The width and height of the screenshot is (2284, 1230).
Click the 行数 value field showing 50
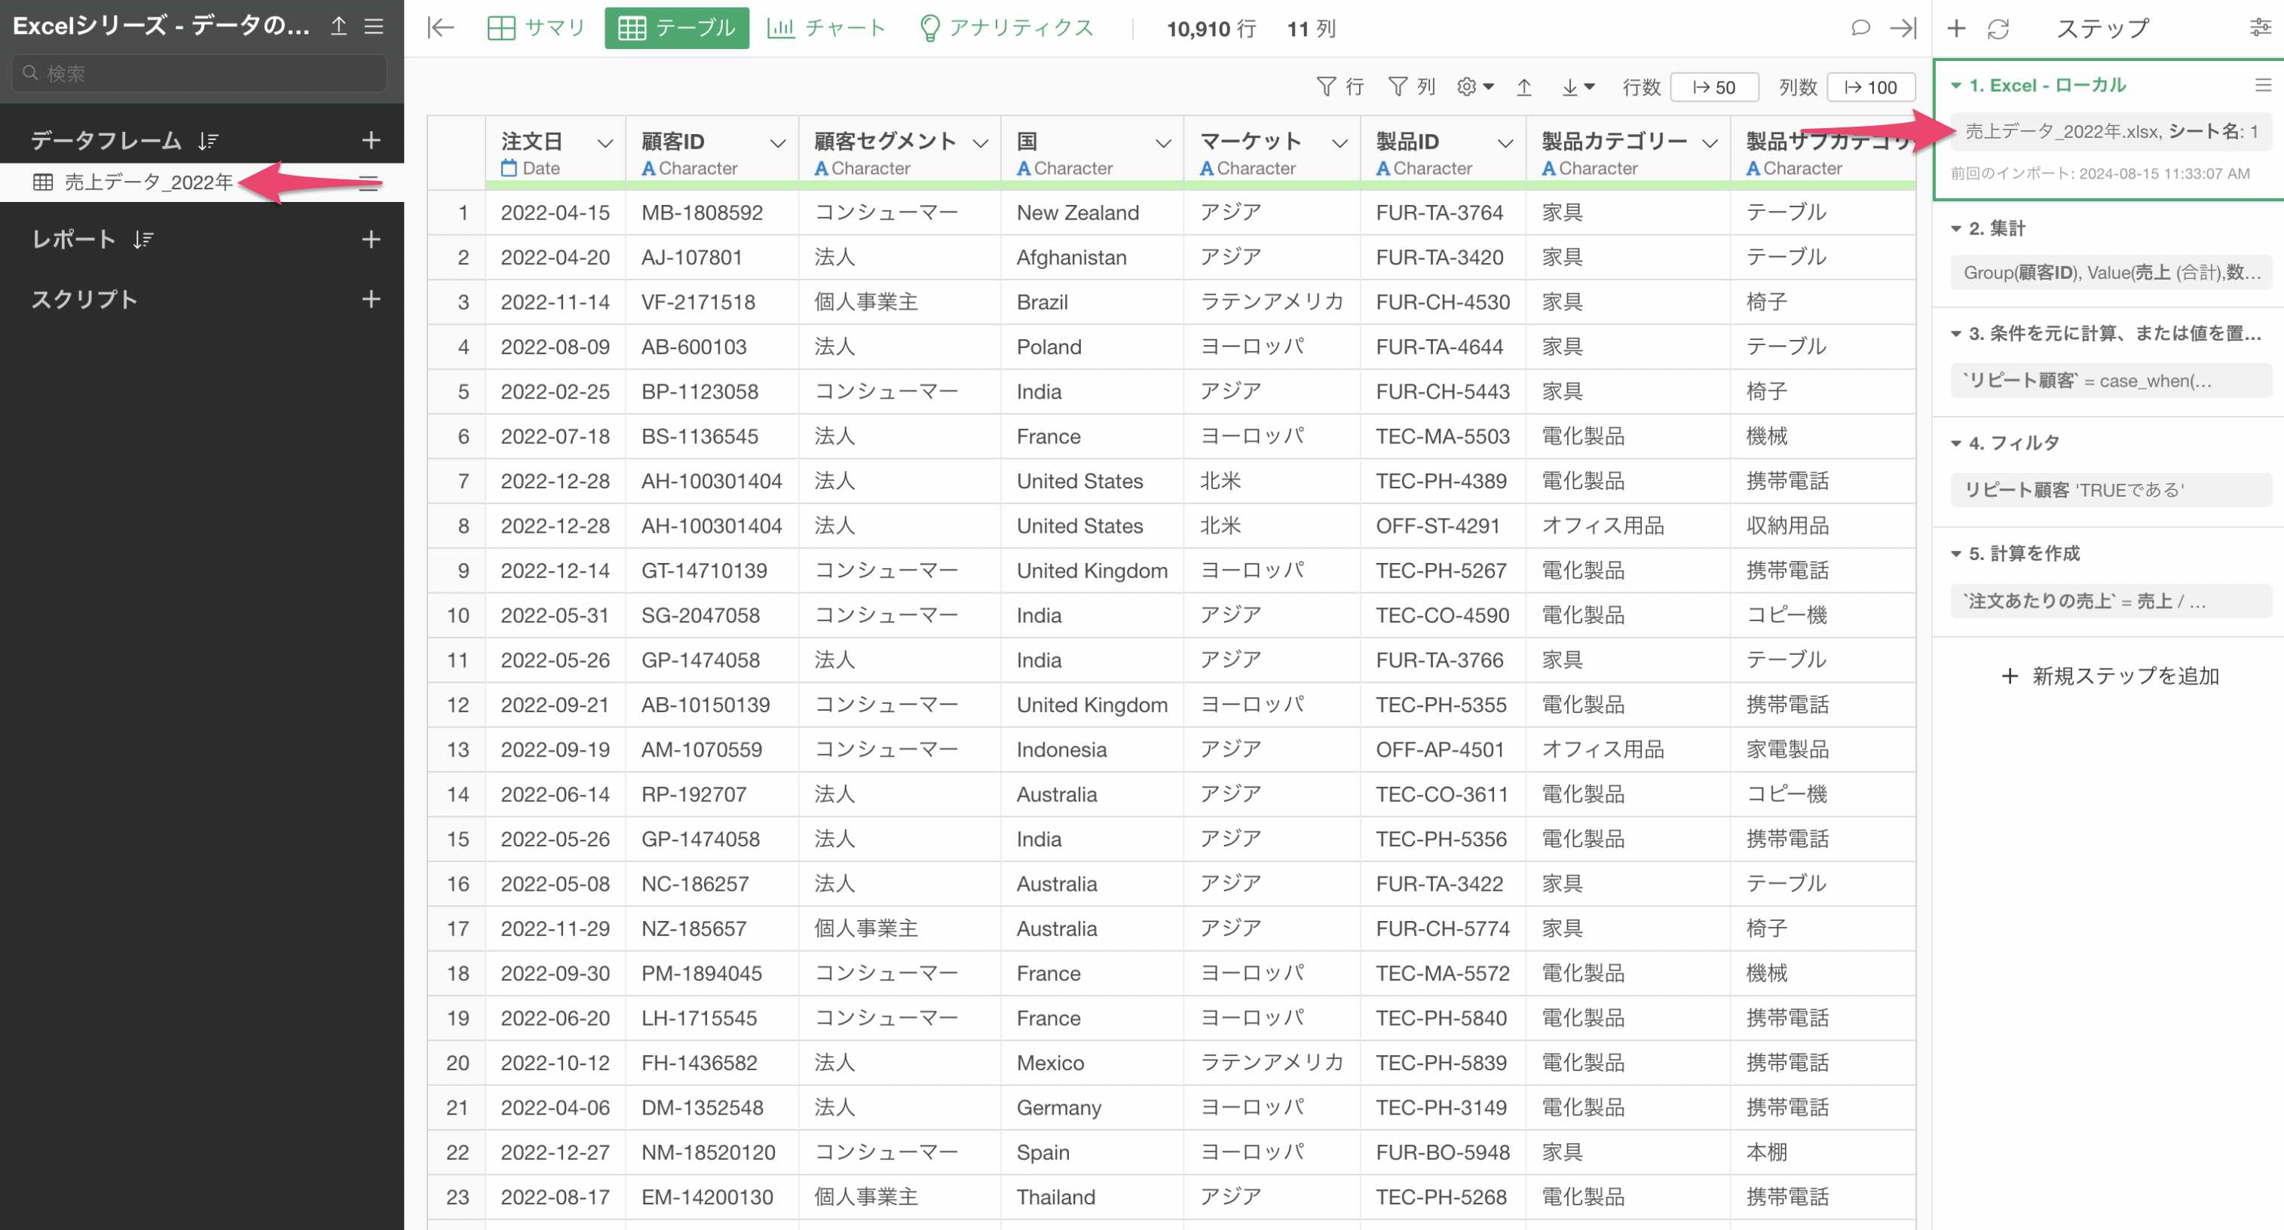point(1714,87)
